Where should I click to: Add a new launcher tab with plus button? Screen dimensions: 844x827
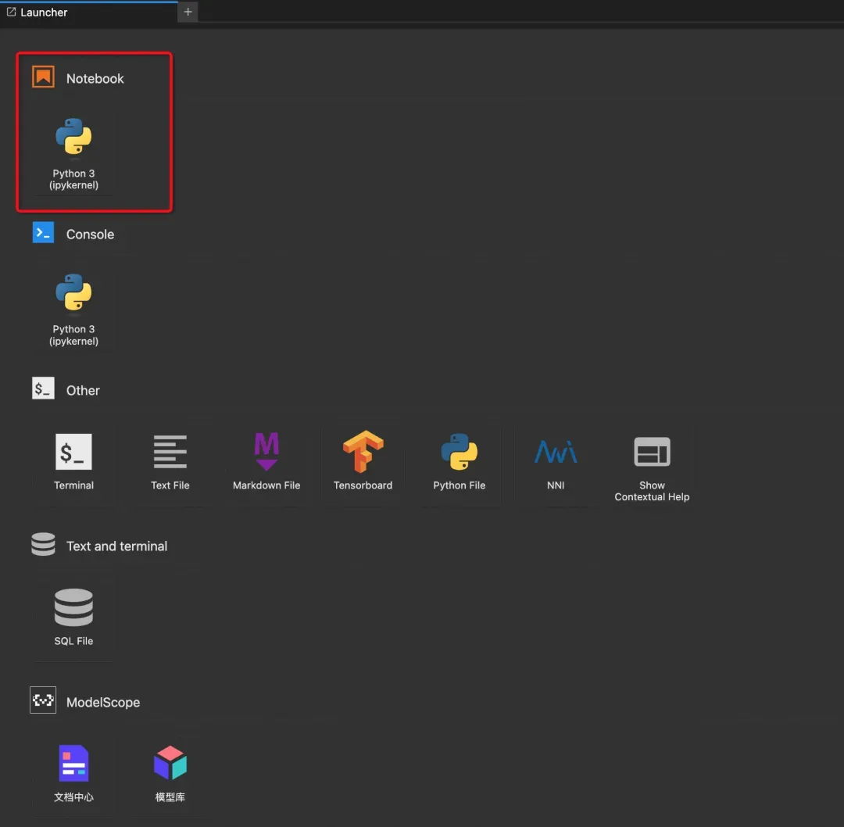coord(188,12)
